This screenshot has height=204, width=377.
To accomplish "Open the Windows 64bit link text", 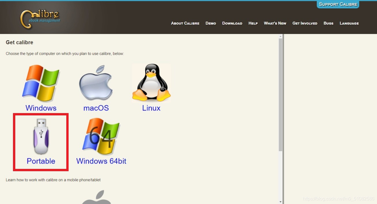I will 101,161.
